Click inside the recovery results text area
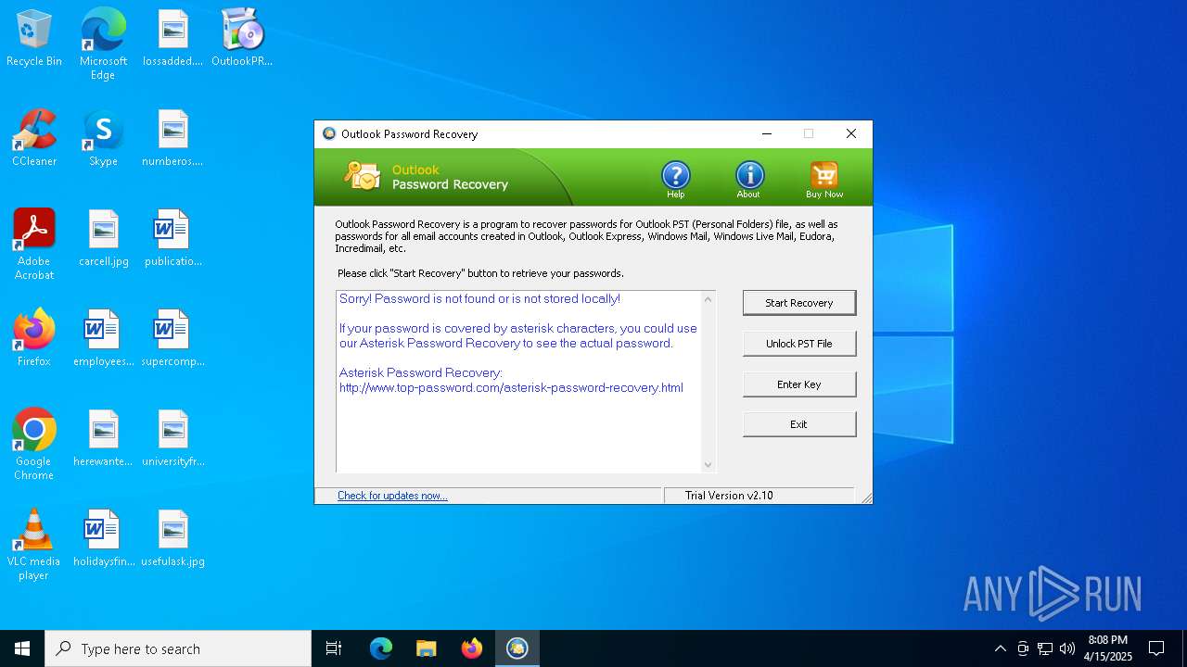This screenshot has width=1187, height=667. coord(519,382)
